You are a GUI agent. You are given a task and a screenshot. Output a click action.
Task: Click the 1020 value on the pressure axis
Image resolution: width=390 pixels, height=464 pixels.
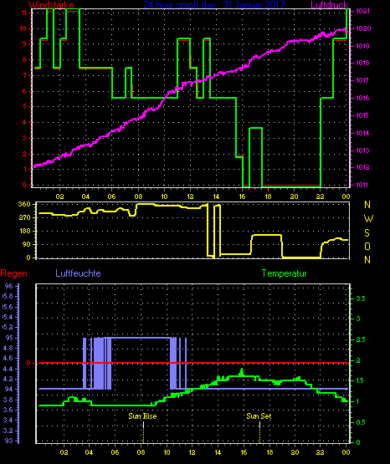point(363,28)
